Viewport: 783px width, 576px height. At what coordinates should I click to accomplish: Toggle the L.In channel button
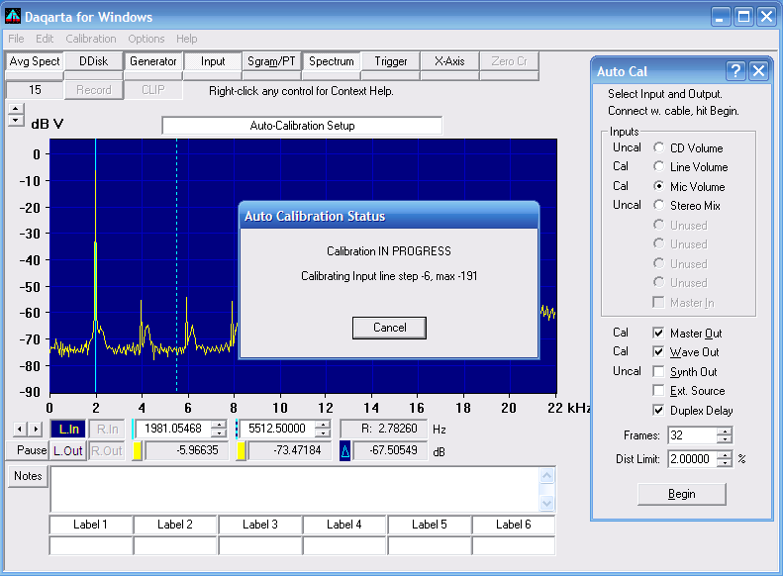tap(68, 430)
